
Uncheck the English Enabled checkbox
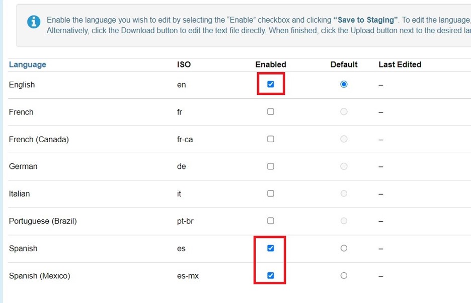click(271, 84)
